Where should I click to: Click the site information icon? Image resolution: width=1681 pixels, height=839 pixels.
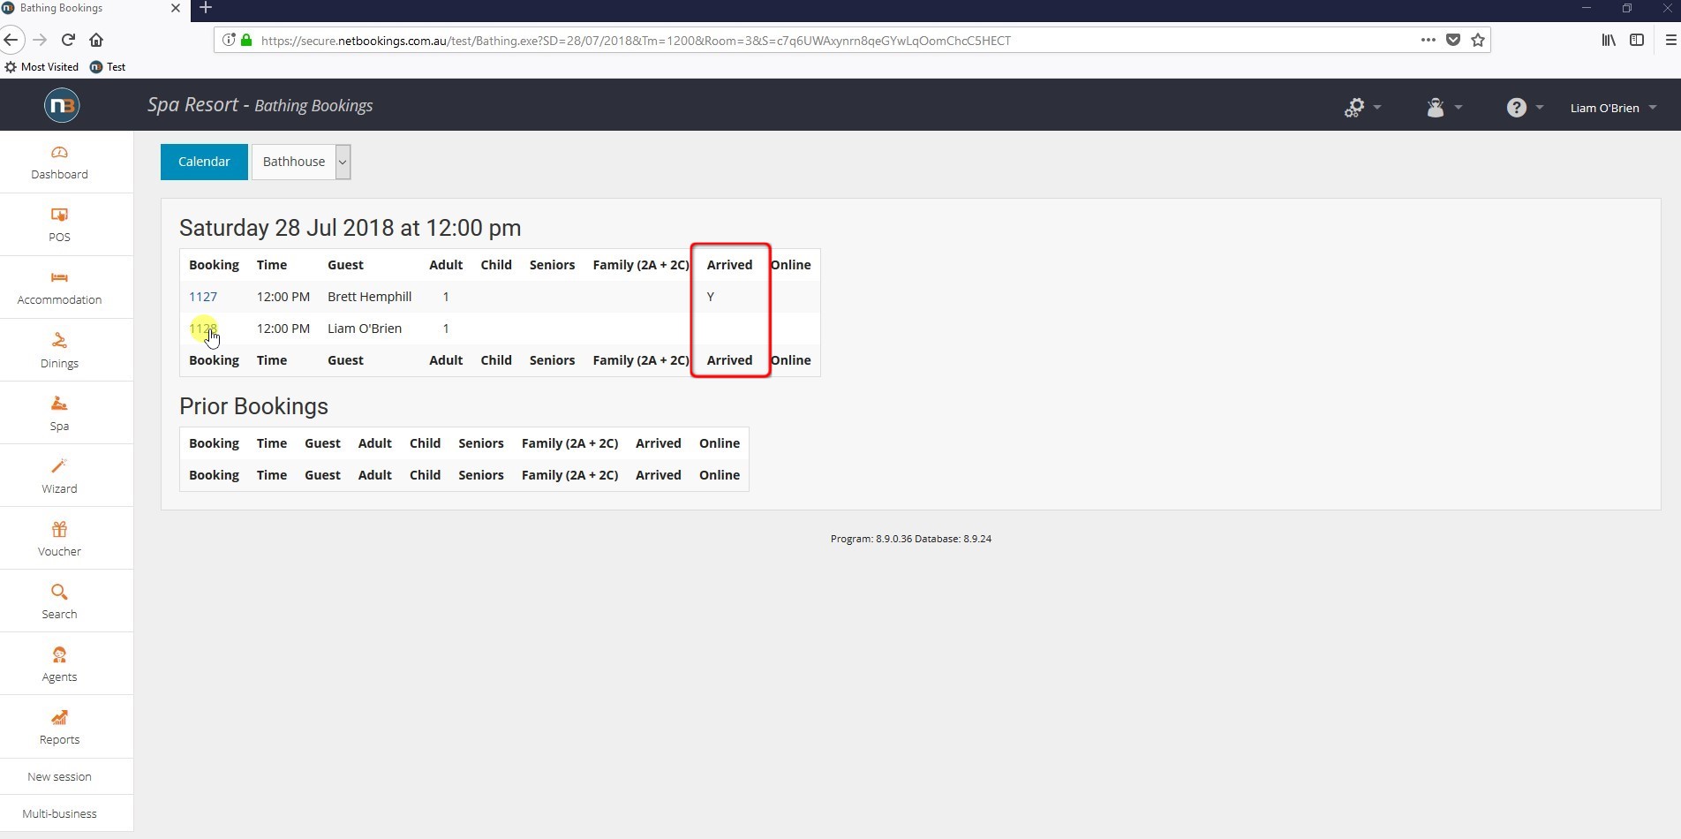(x=229, y=40)
